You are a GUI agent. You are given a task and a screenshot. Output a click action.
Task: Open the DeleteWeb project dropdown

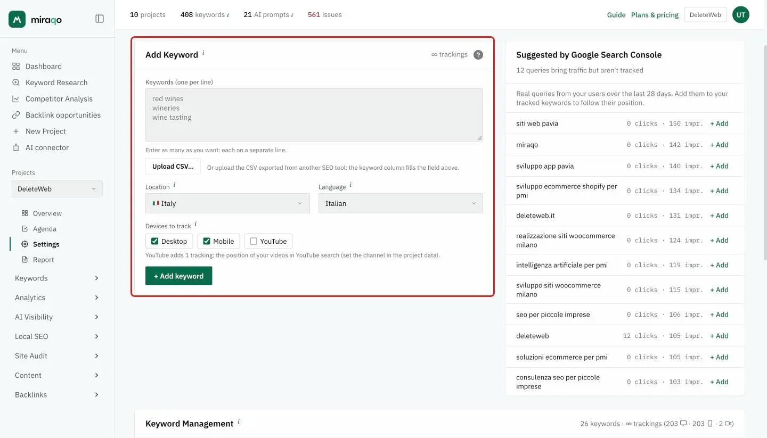coord(57,189)
